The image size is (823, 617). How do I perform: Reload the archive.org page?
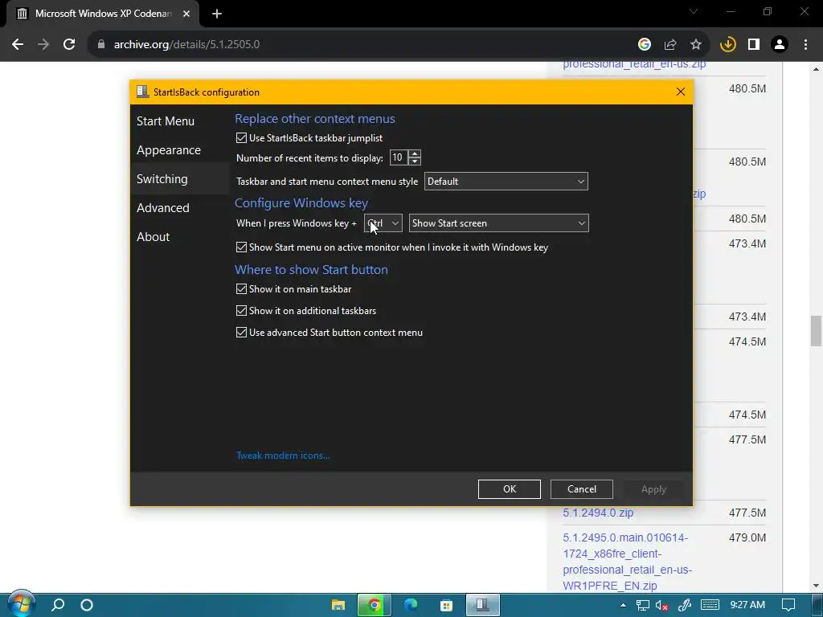pos(69,45)
